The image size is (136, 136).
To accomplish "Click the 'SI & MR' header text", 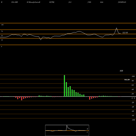I will (14, 2).
